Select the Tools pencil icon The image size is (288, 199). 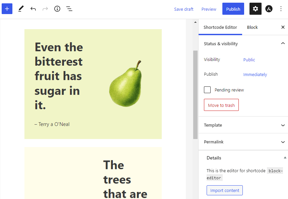click(x=21, y=9)
